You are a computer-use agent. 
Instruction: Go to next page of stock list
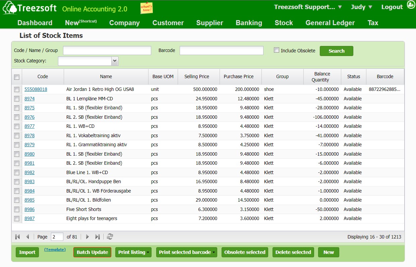click(x=87, y=237)
